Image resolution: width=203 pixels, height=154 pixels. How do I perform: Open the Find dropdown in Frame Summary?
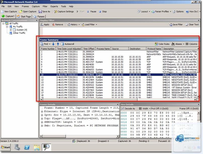pos(45,44)
